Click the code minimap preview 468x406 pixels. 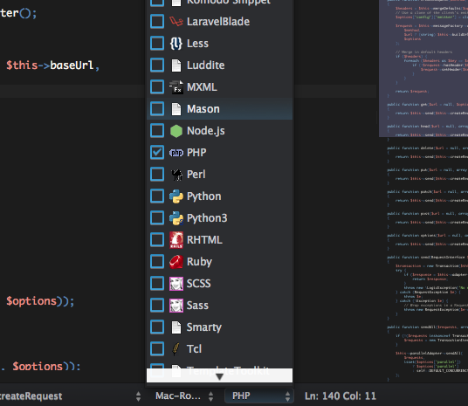point(423,191)
